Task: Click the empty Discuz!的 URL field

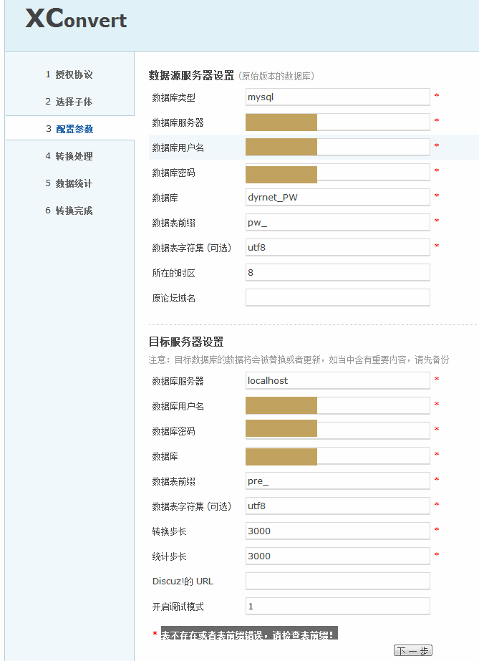Action: coord(337,581)
